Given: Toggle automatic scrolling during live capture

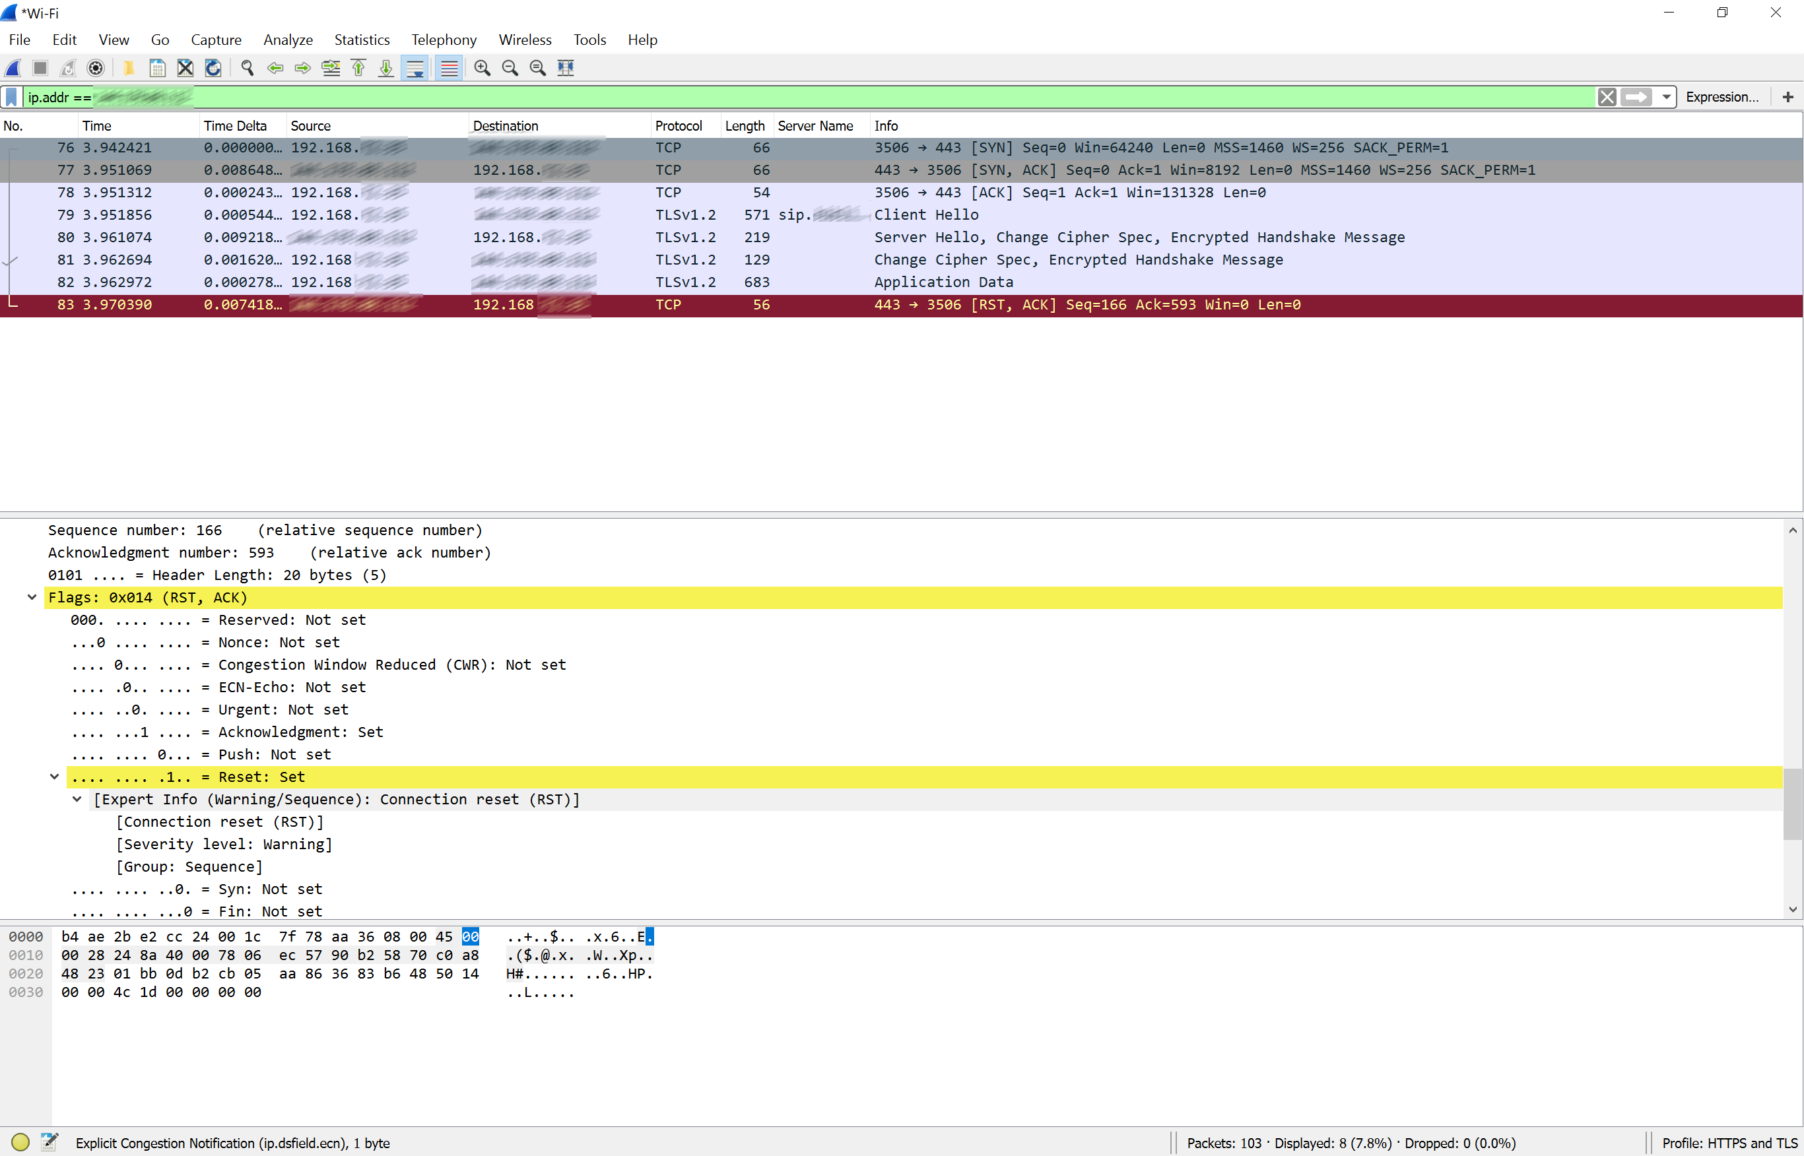Looking at the screenshot, I should (415, 67).
